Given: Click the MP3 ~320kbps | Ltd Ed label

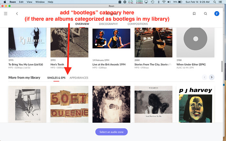Looking at the screenshot, I should [19, 67].
